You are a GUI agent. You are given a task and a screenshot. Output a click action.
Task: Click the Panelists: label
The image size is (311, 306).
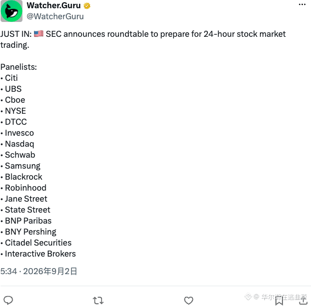coord(19,67)
